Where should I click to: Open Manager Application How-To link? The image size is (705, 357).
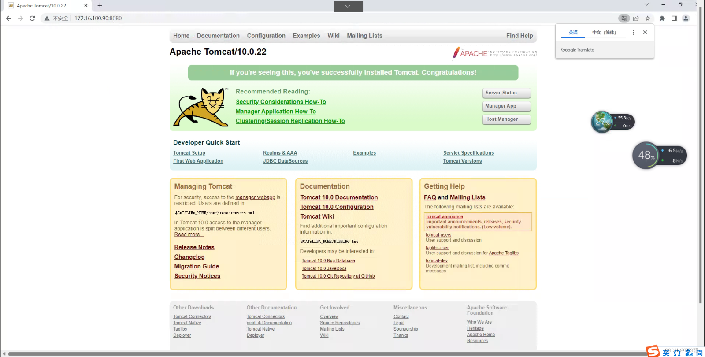[276, 112]
